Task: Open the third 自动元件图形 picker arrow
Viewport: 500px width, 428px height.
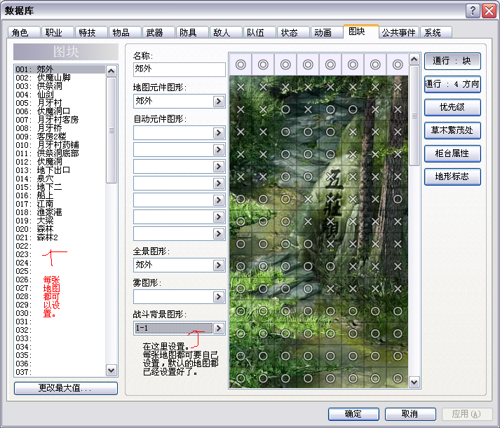Action: (218, 167)
